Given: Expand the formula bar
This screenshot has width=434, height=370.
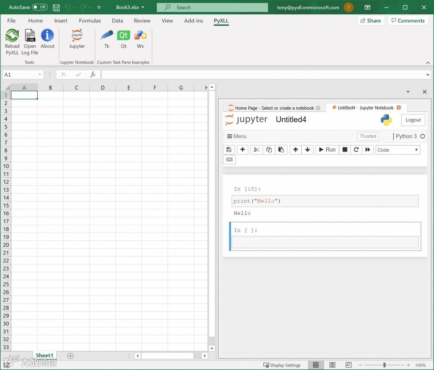Looking at the screenshot, I should point(428,75).
